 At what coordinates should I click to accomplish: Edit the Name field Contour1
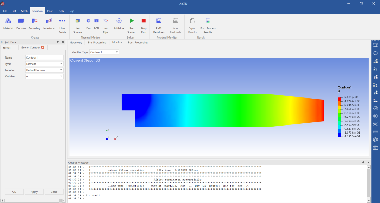[x=44, y=57]
